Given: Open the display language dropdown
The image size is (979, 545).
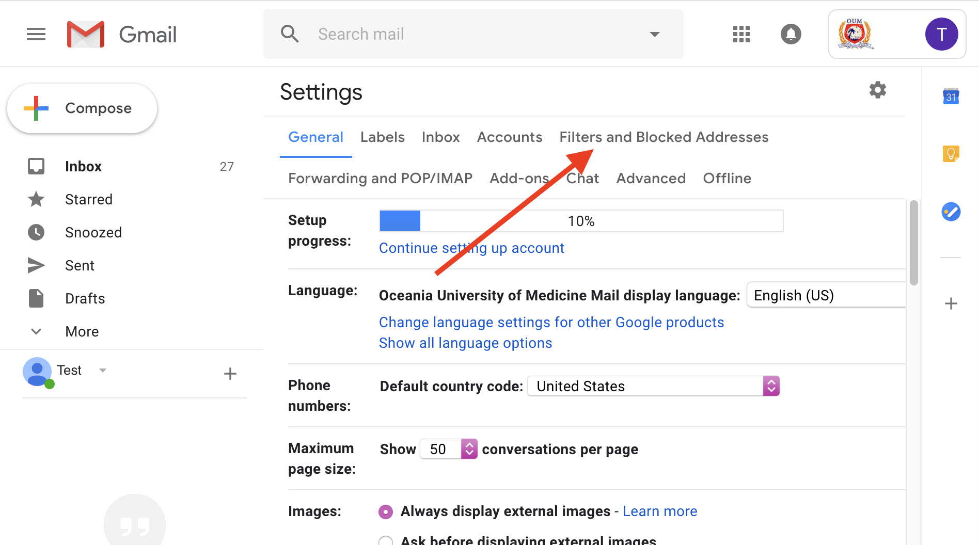Looking at the screenshot, I should (x=826, y=295).
